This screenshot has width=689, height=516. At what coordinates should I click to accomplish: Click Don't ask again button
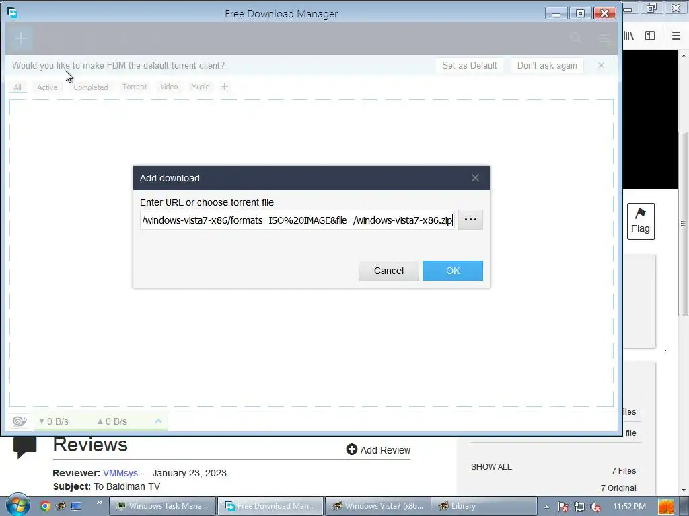(x=547, y=65)
